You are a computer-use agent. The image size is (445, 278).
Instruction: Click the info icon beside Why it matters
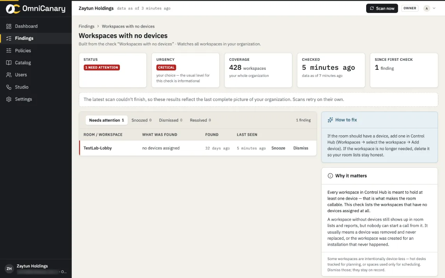coord(330,176)
